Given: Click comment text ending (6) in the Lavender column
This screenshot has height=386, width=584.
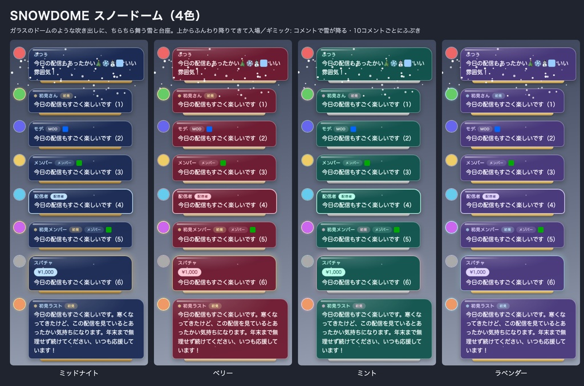Looking at the screenshot, I should coord(510,283).
